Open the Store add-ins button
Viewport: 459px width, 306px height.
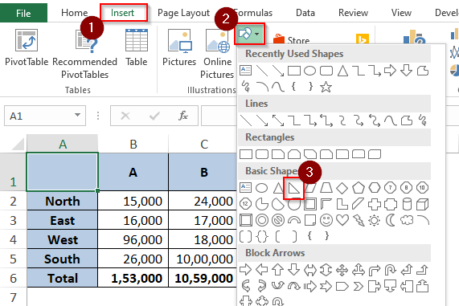[x=291, y=40]
